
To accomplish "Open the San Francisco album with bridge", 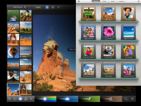I will (128, 70).
